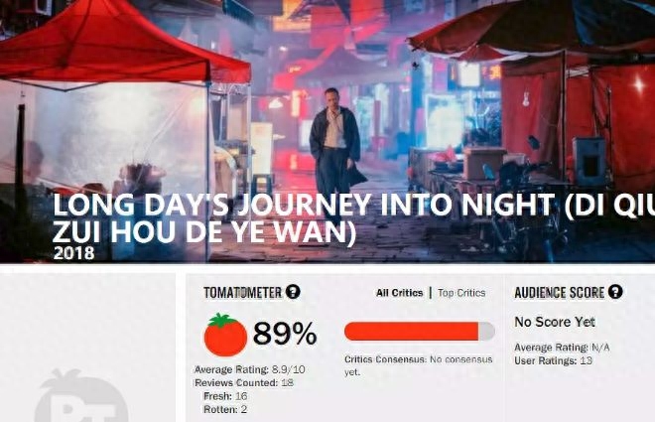The width and height of the screenshot is (655, 422).
Task: Click the AUDIENCE SCORE heading text
Action: [x=560, y=293]
